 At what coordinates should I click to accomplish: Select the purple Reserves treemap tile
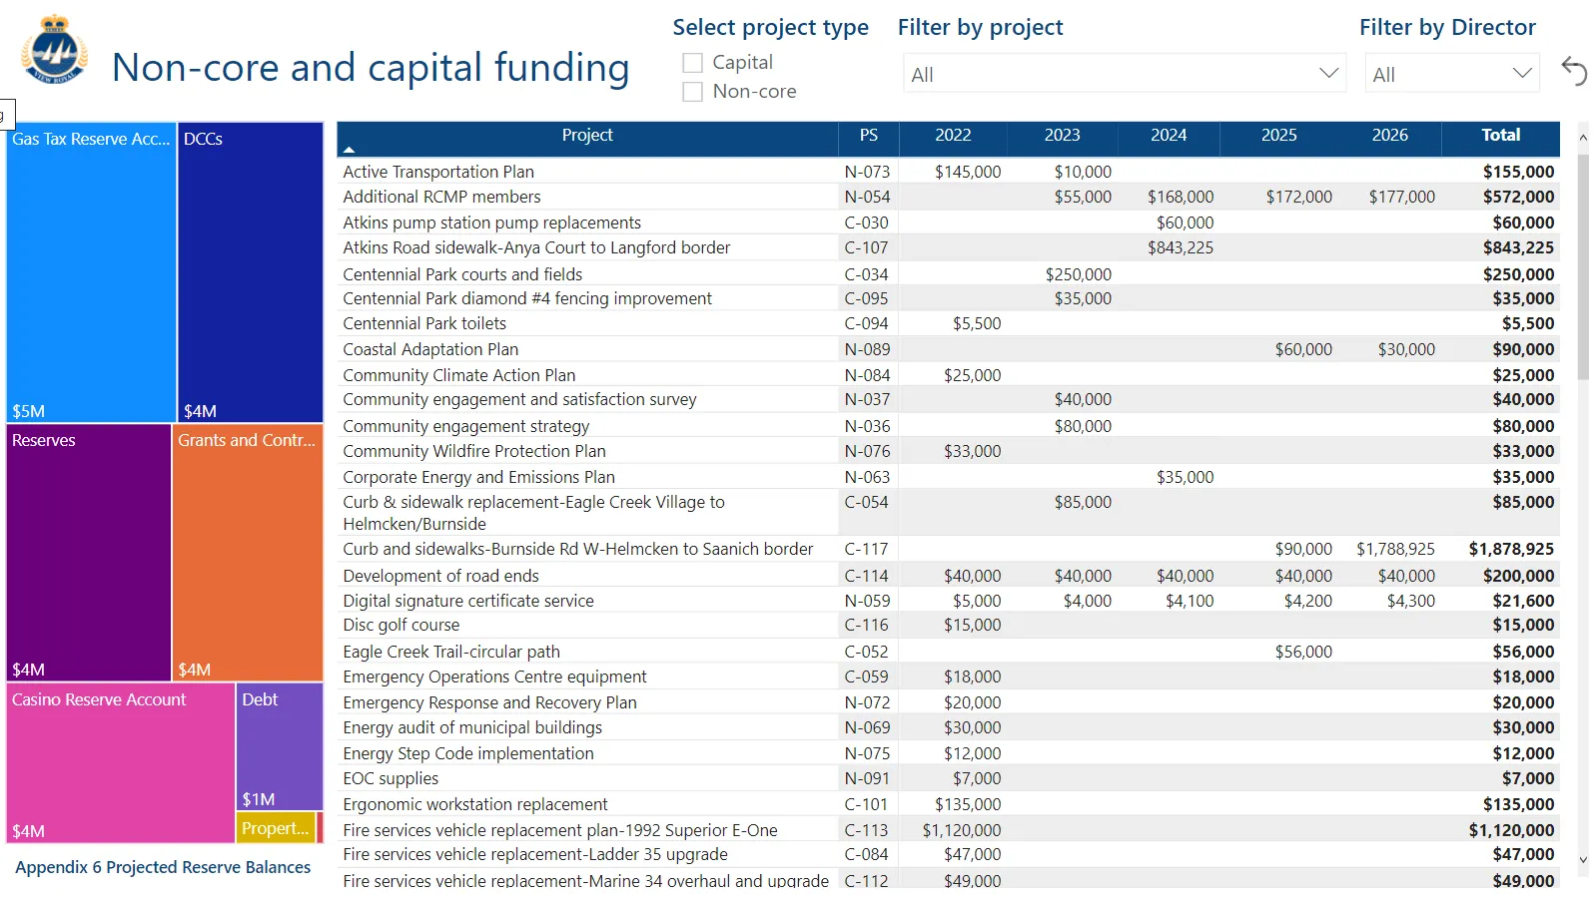coord(89,553)
